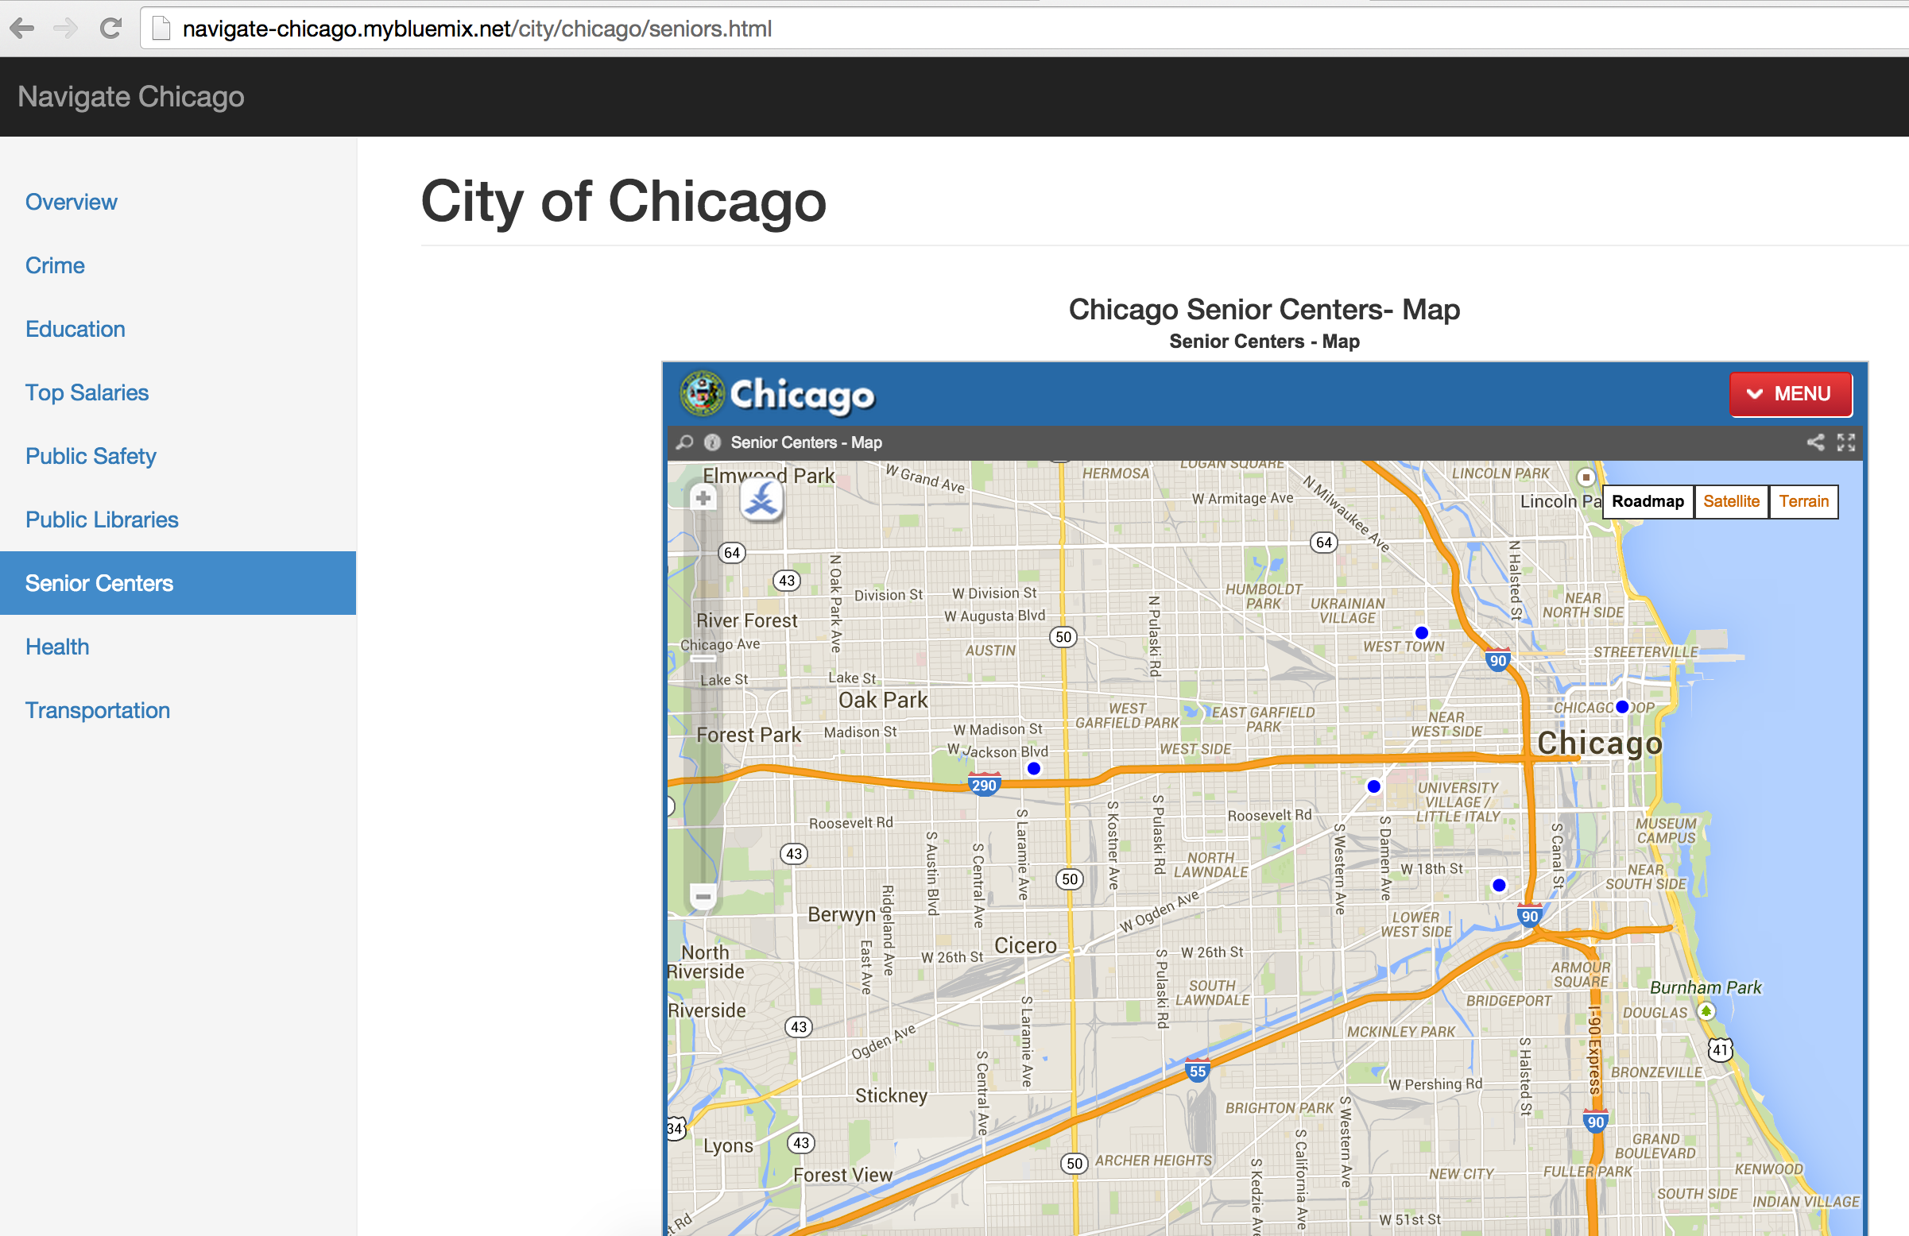Image resolution: width=1909 pixels, height=1236 pixels.
Task: Open the Public Libraries sidebar item
Action: pyautogui.click(x=102, y=520)
